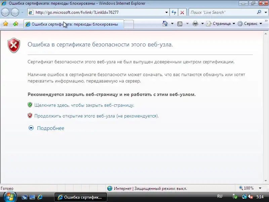Click the scrollbar up arrow
Screen dimensions: 269x202
[266, 34]
